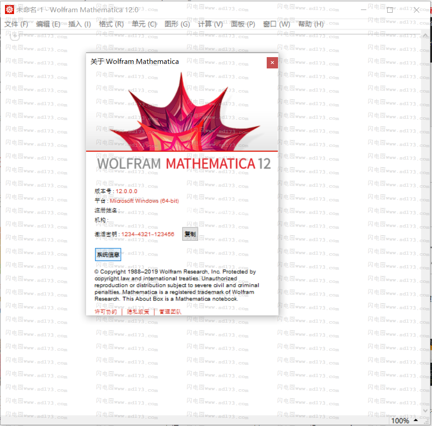
Task: Click the 复制 button beside activation key
Action: [x=190, y=234]
